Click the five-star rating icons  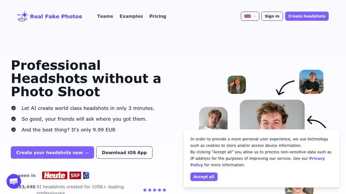[x=154, y=190]
